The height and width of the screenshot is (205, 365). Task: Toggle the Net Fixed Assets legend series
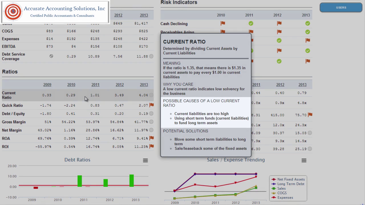tap(288, 179)
